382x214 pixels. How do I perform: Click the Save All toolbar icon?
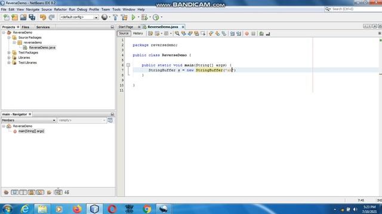pos(32,17)
